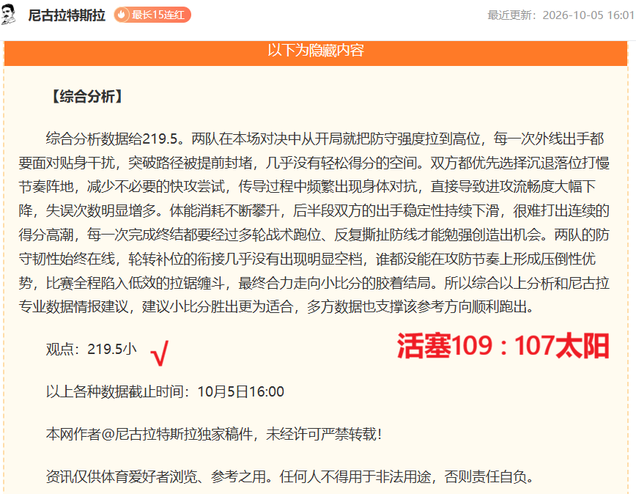Select the 【综合分析】 heading
The height and width of the screenshot is (494, 636).
(x=86, y=97)
